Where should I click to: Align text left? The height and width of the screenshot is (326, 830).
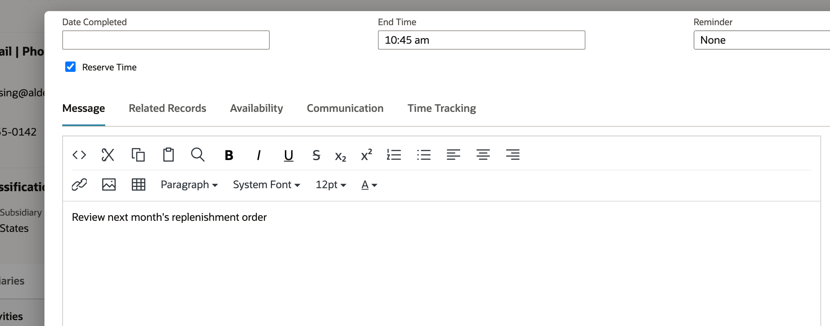454,155
